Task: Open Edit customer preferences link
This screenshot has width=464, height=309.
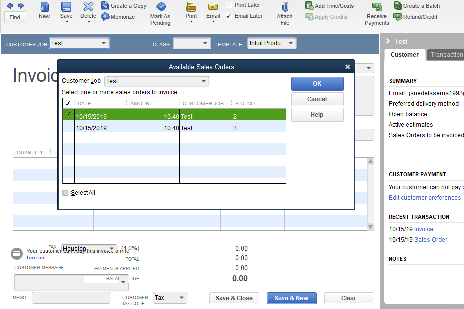Action: 425,197
